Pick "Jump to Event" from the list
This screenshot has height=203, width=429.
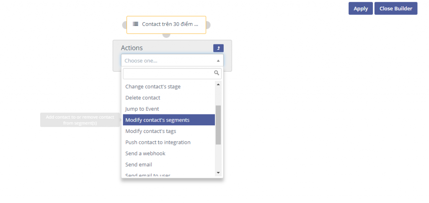click(x=142, y=109)
